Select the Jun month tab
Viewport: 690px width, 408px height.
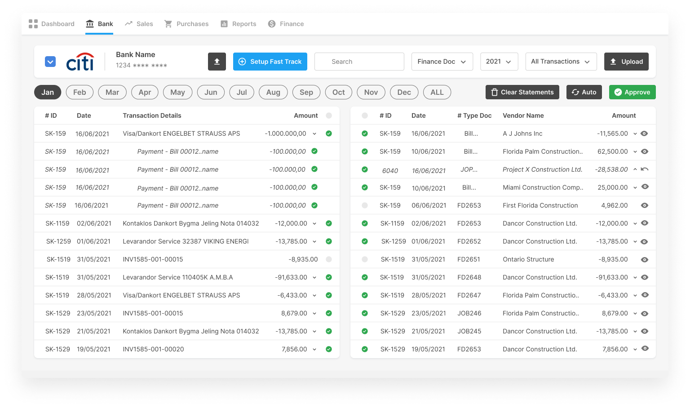click(x=211, y=92)
